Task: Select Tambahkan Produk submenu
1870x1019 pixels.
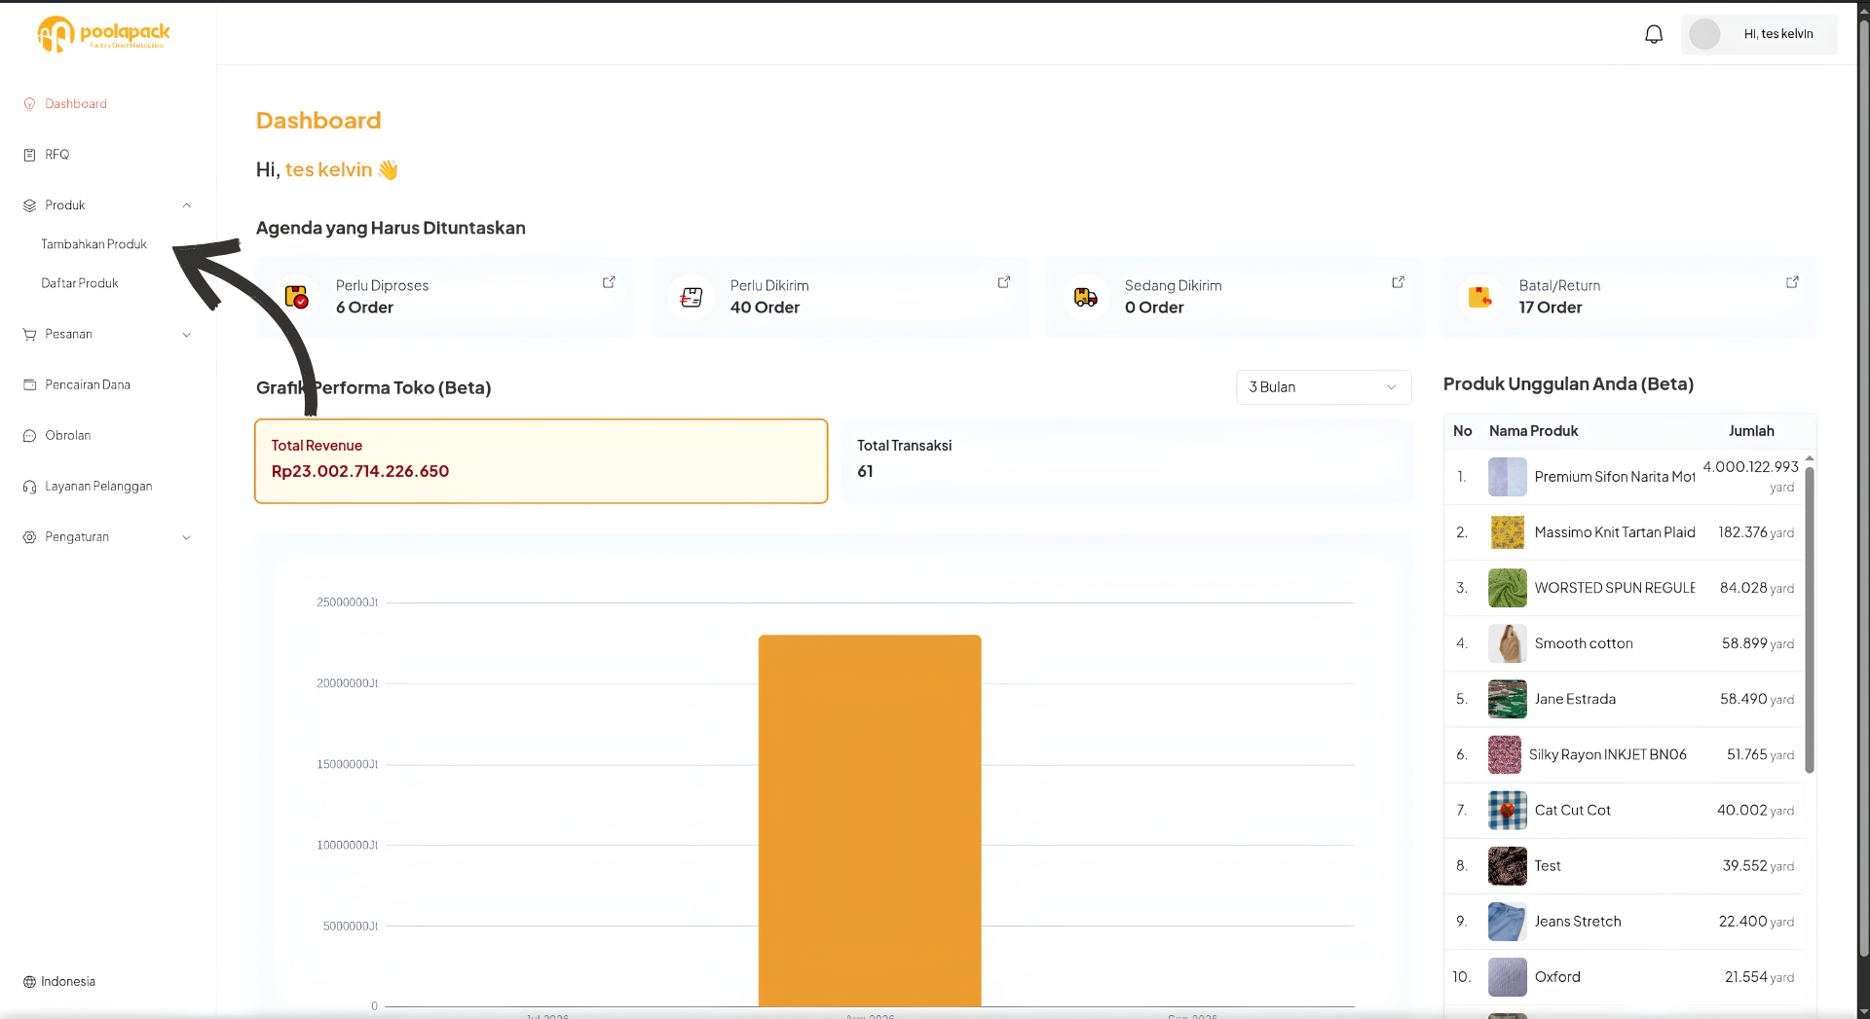Action: pyautogui.click(x=93, y=244)
